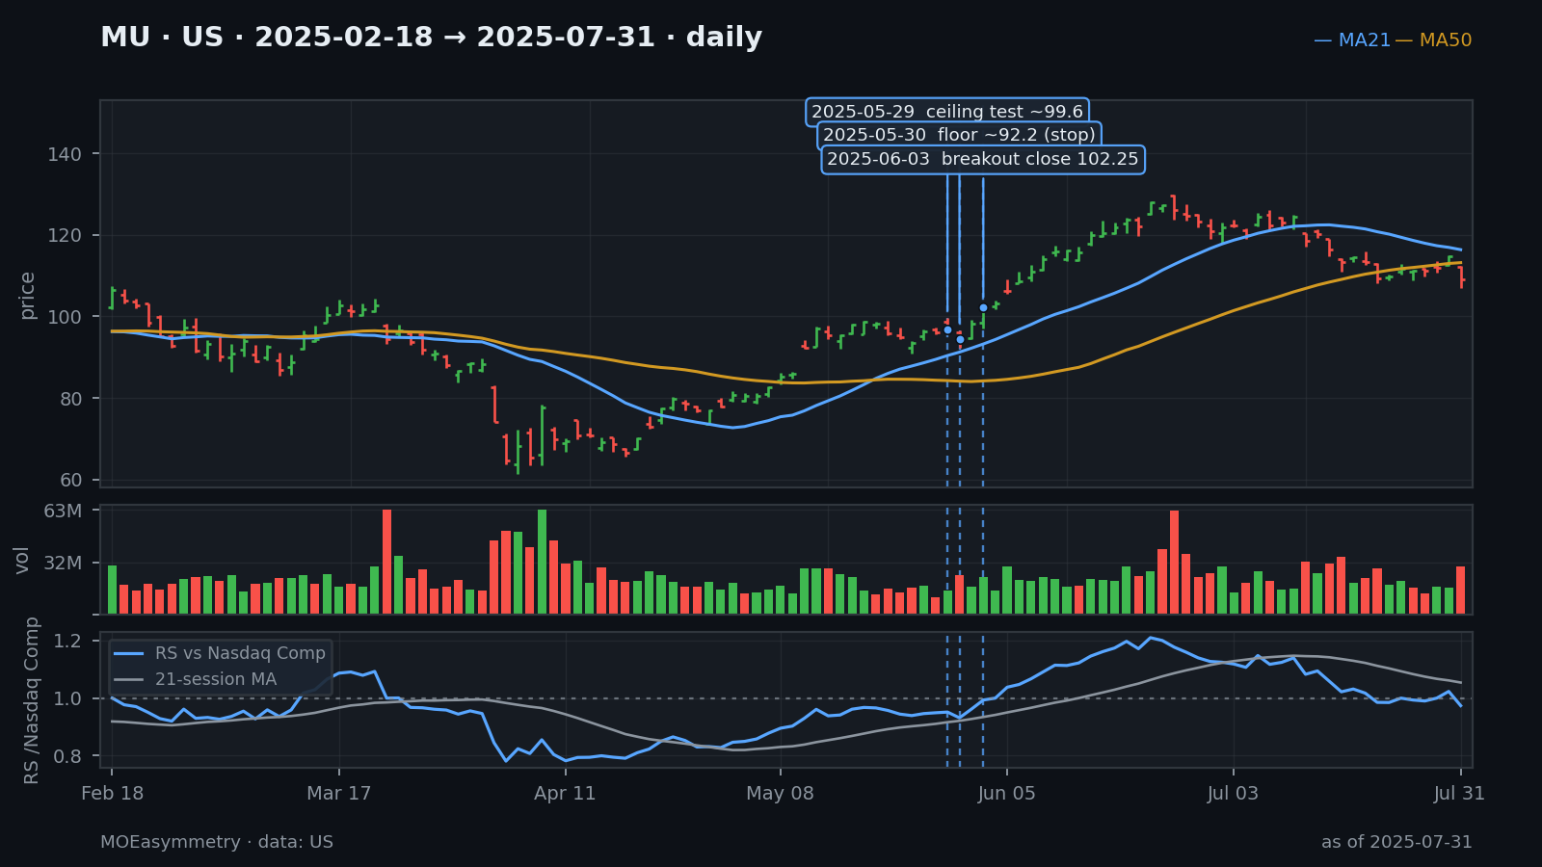Image resolution: width=1542 pixels, height=867 pixels.
Task: Click the tallest red volume bar in late March
Action: coord(387,562)
